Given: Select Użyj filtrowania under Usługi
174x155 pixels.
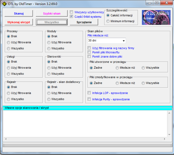Looking at the screenshot, I should click(x=9, y=68).
